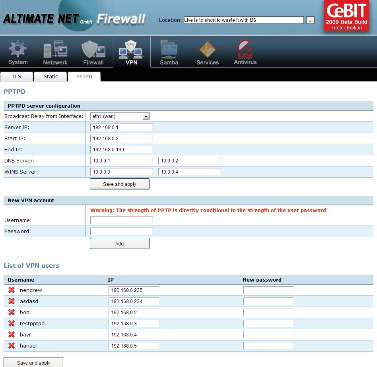Open the Netzwerk section
The width and height of the screenshot is (377, 367).
55,52
